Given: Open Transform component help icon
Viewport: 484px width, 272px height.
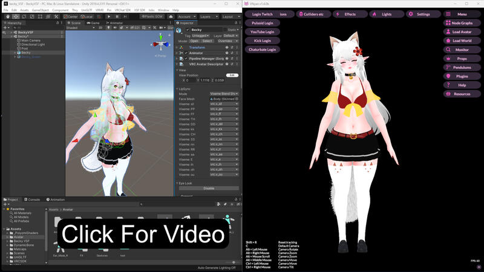Looking at the screenshot, I should [227, 48].
